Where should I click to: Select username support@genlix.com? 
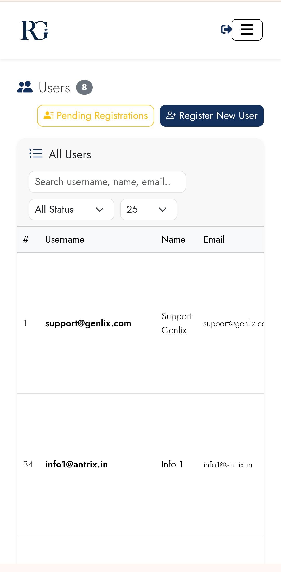click(88, 323)
